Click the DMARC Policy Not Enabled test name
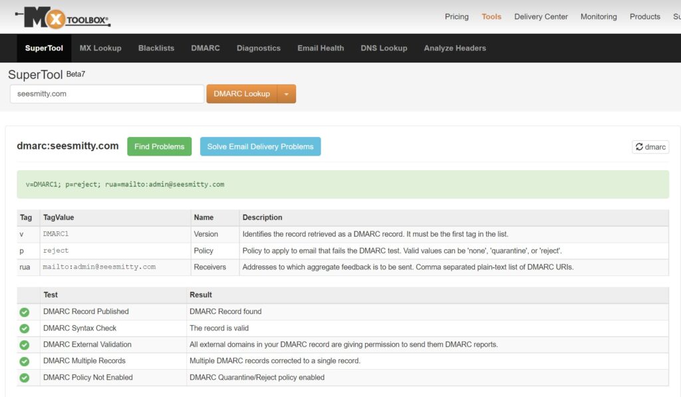The height and width of the screenshot is (397, 681). pos(88,378)
